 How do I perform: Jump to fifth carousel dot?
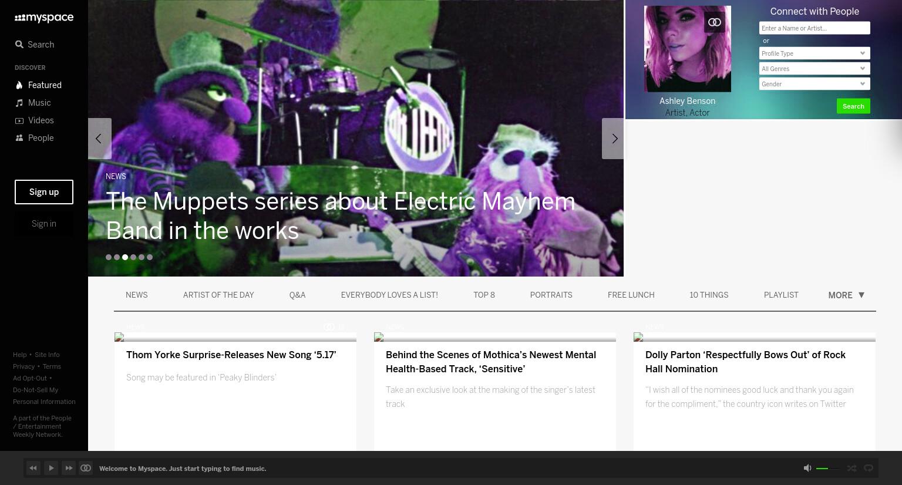(142, 257)
